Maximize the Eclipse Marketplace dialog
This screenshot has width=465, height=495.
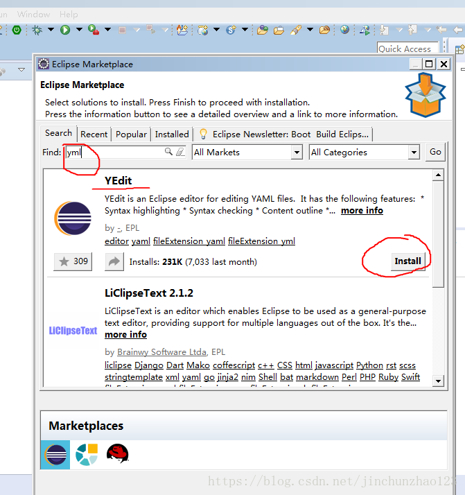[429, 64]
